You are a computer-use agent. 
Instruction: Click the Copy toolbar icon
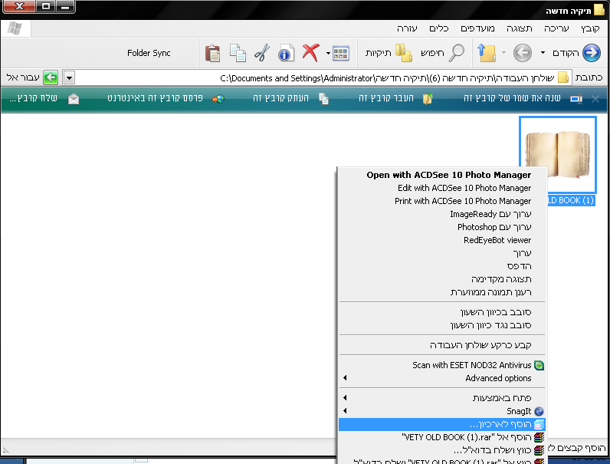click(x=238, y=53)
